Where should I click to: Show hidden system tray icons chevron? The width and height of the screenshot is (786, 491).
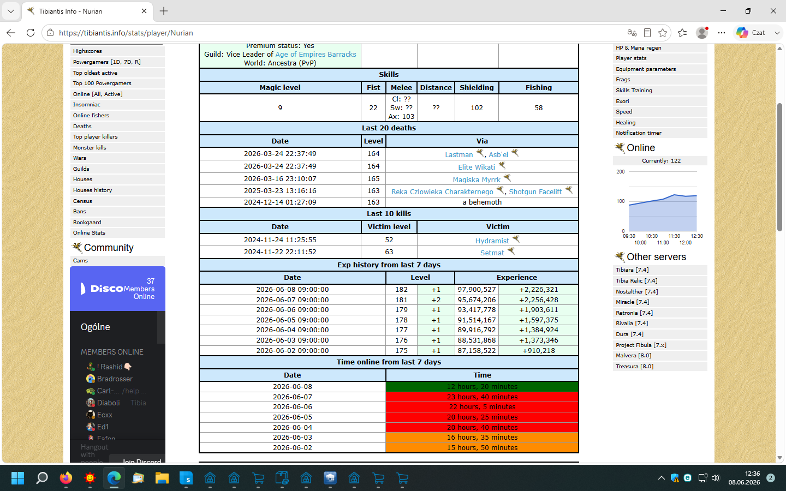click(661, 478)
